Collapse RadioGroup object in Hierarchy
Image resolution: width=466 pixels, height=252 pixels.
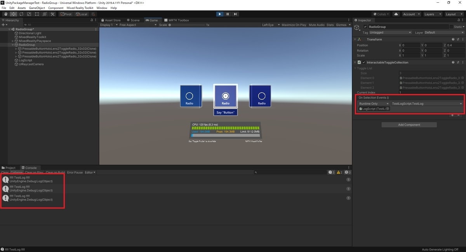pyautogui.click(x=13, y=45)
